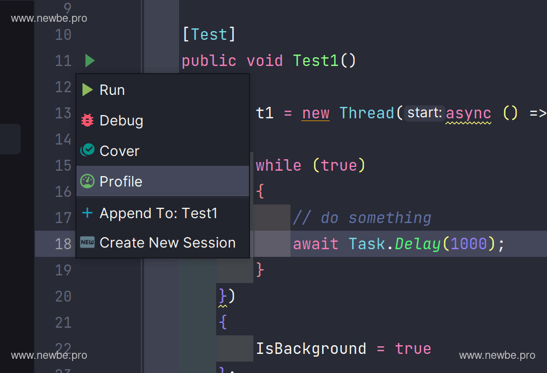Choose Create New Session from the menu

point(168,243)
